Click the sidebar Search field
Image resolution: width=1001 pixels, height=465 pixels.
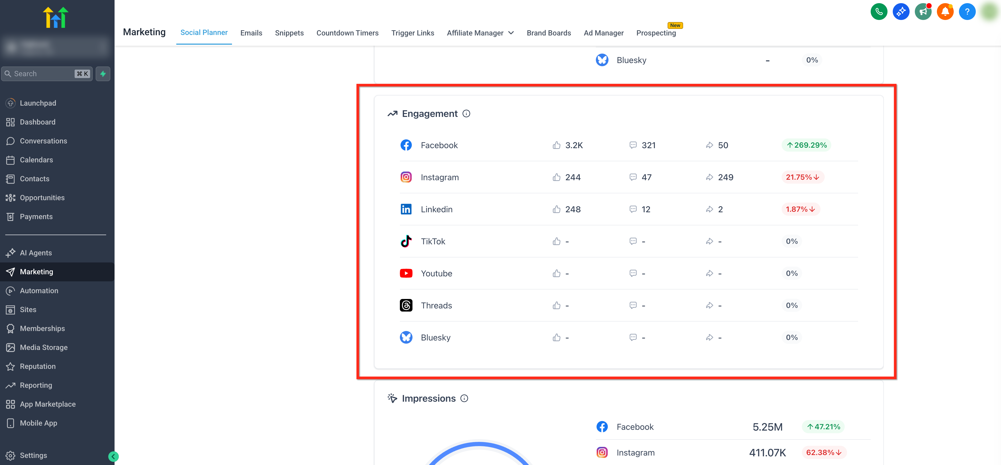43,74
